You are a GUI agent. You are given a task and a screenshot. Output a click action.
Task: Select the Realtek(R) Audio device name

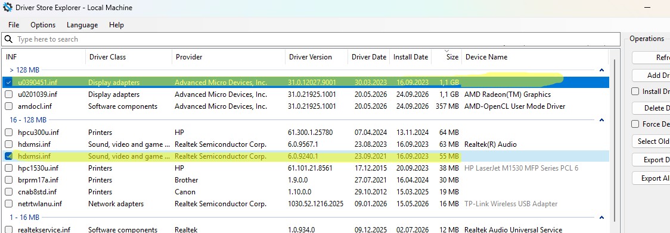490,144
